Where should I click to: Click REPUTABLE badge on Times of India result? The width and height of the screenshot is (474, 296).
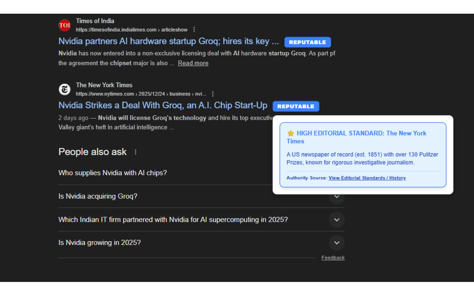tap(307, 42)
